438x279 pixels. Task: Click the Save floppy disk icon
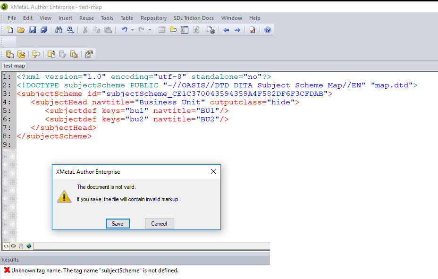click(x=33, y=30)
